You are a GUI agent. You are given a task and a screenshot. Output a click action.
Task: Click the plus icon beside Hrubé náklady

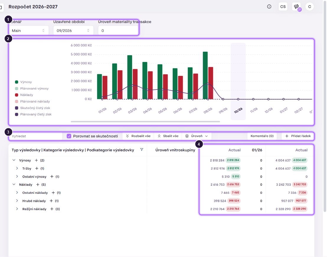click(x=51, y=201)
